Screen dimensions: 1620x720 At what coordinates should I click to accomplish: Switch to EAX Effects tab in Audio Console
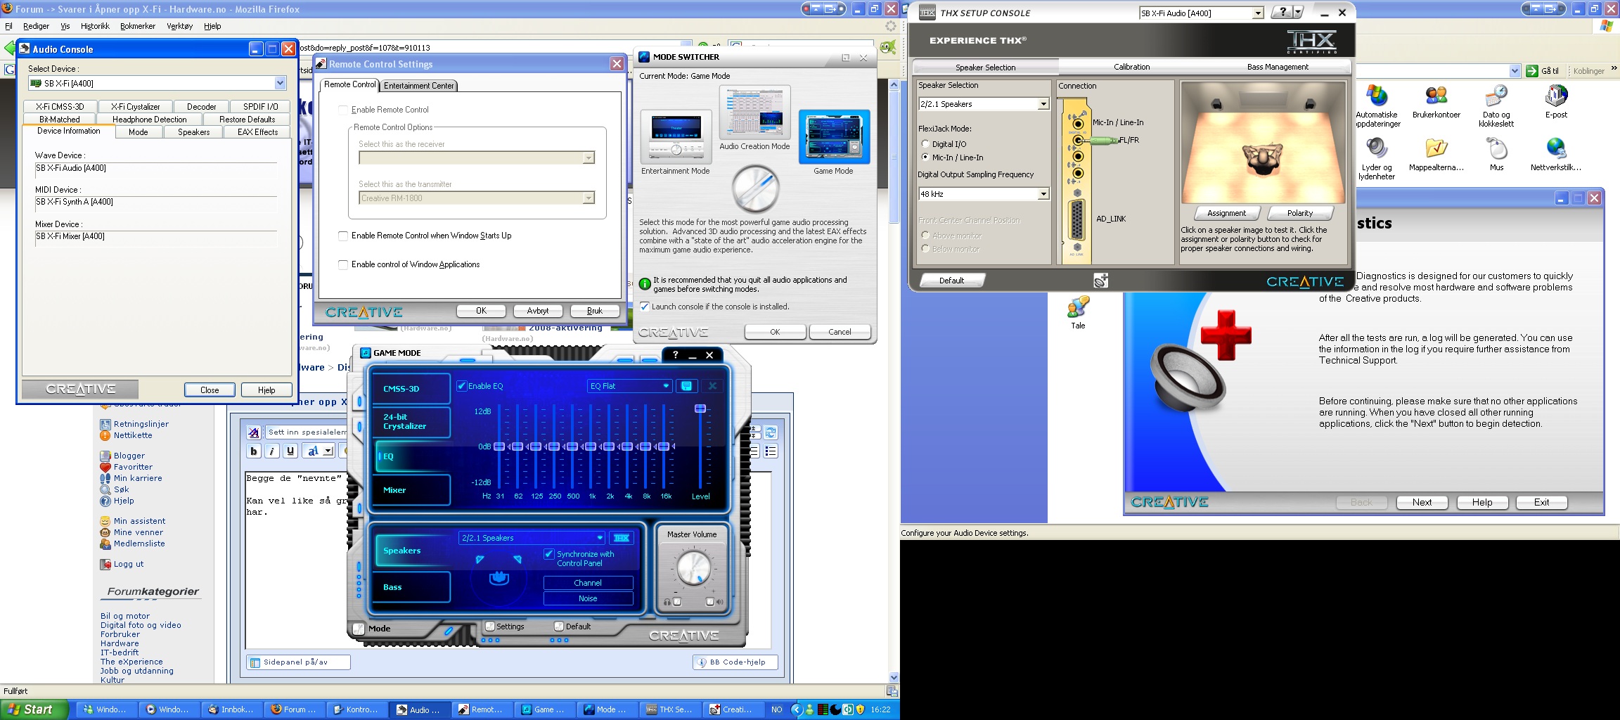coord(257,132)
